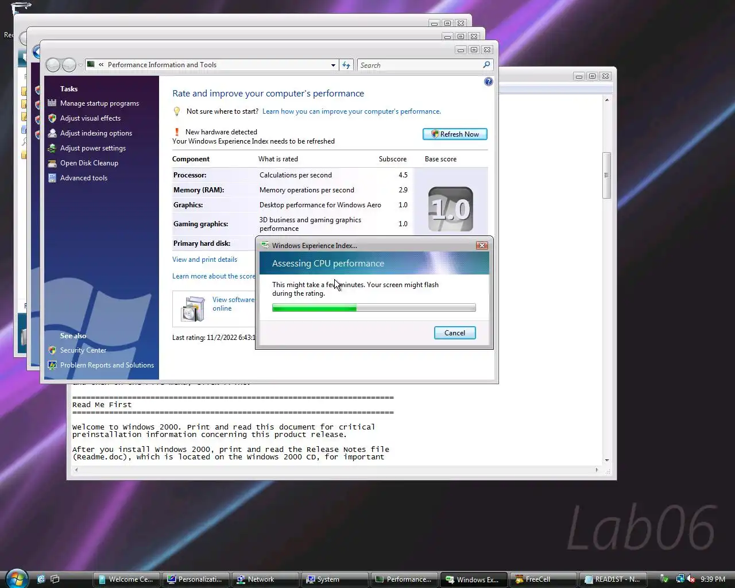Open Adjust power settings link
Screen dimensions: 735x588
93,148
